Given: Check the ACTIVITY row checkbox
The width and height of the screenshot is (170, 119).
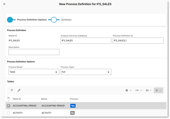Looking at the screenshot, I should [x=9, y=113].
